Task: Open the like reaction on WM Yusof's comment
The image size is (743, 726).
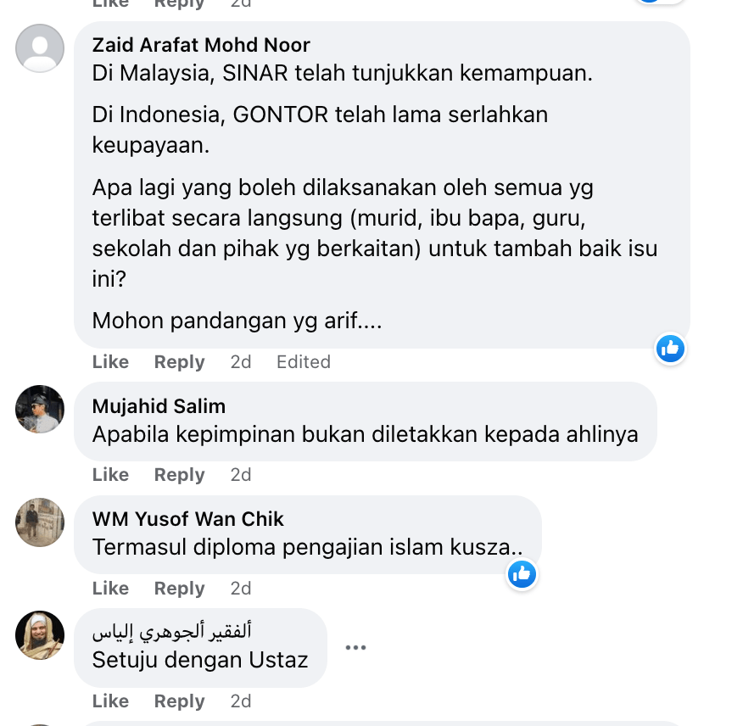Action: tap(522, 574)
